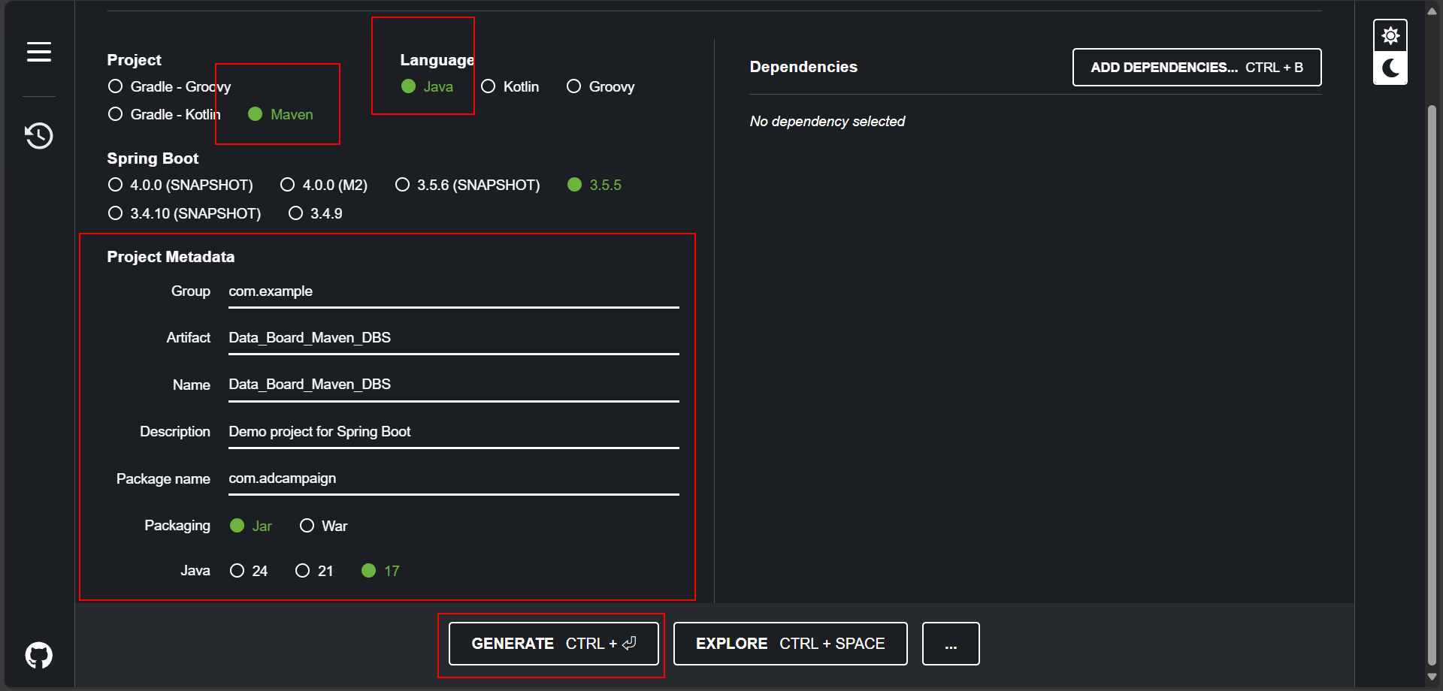Open the more options ellipsis button
The width and height of the screenshot is (1443, 691).
(951, 644)
